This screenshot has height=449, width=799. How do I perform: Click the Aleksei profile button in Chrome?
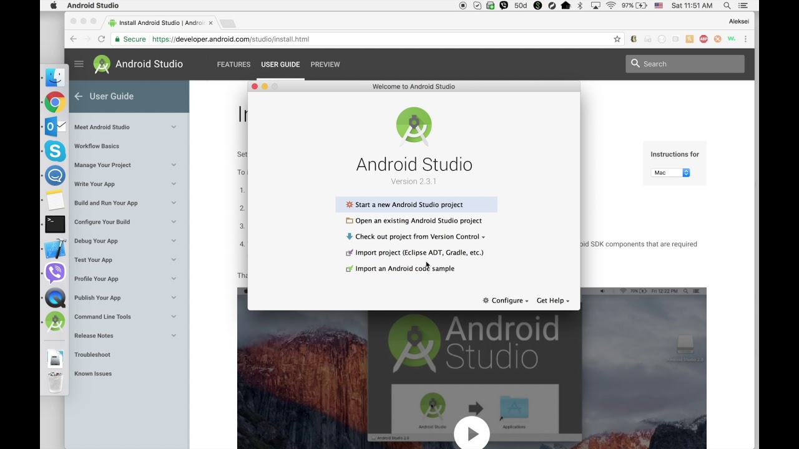click(x=738, y=21)
